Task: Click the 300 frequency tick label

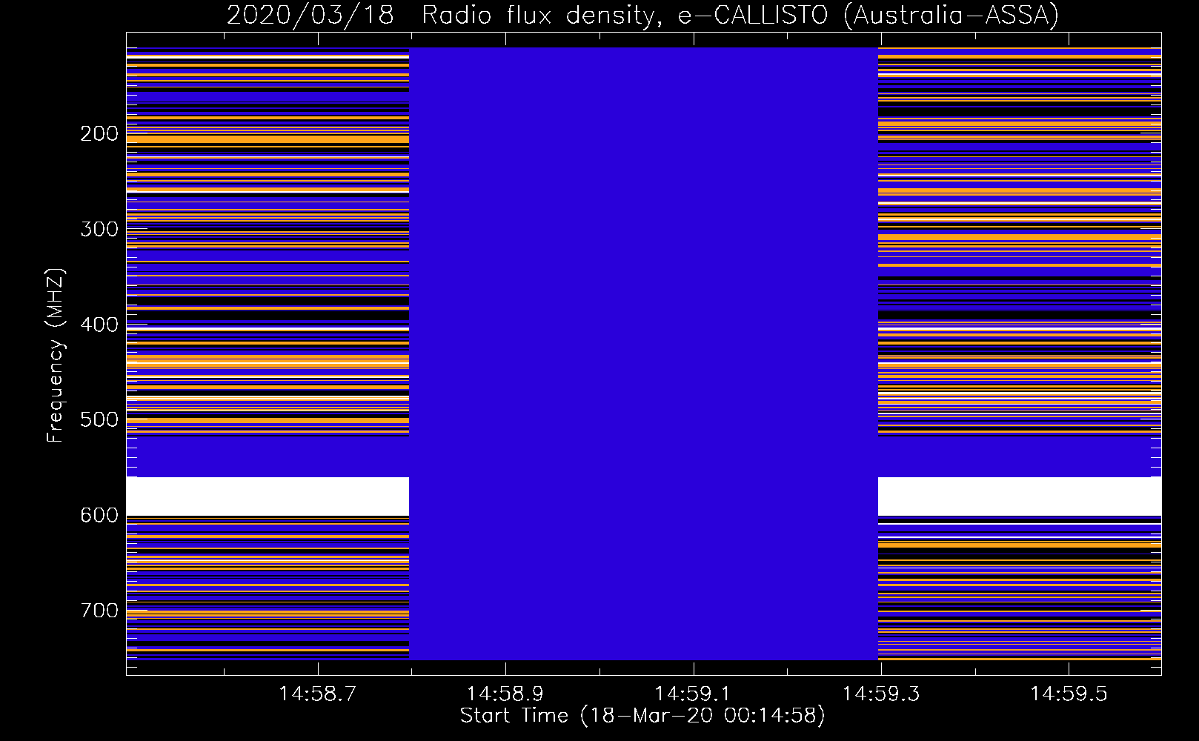Action: [x=99, y=229]
